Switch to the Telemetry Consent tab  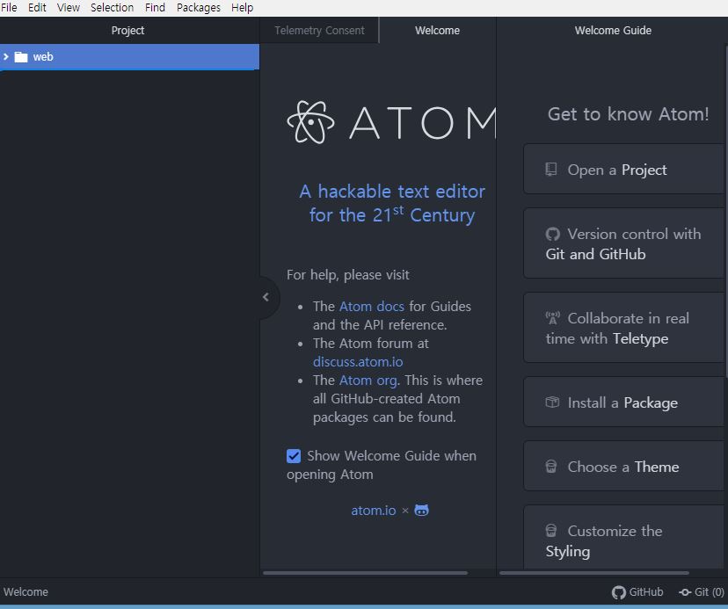click(x=319, y=30)
